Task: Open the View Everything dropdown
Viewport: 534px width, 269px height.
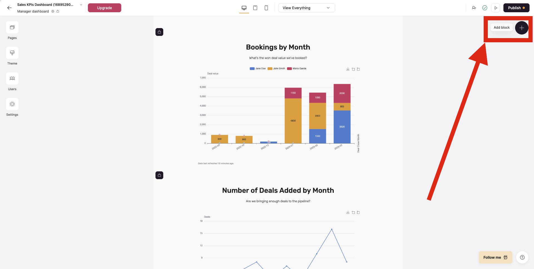Action: click(x=306, y=8)
